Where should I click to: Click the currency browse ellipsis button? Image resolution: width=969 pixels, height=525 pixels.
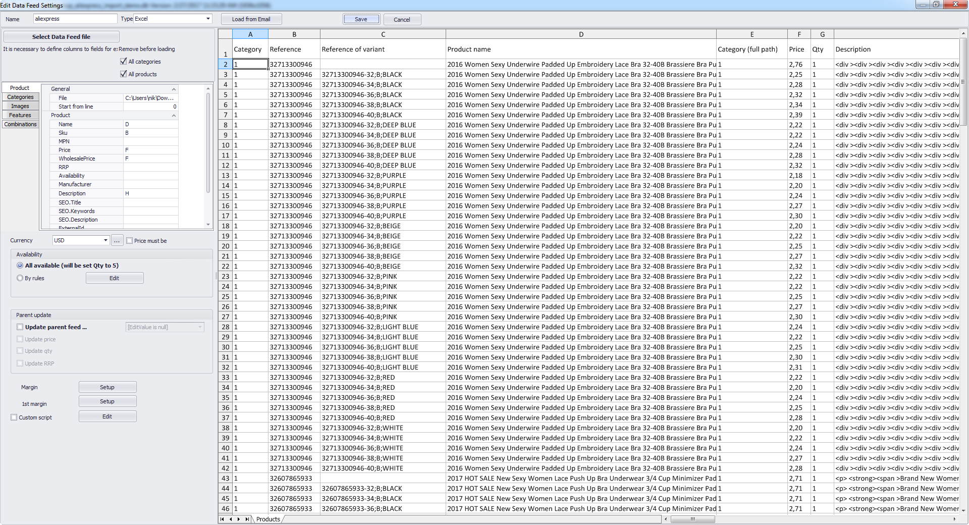[117, 241]
